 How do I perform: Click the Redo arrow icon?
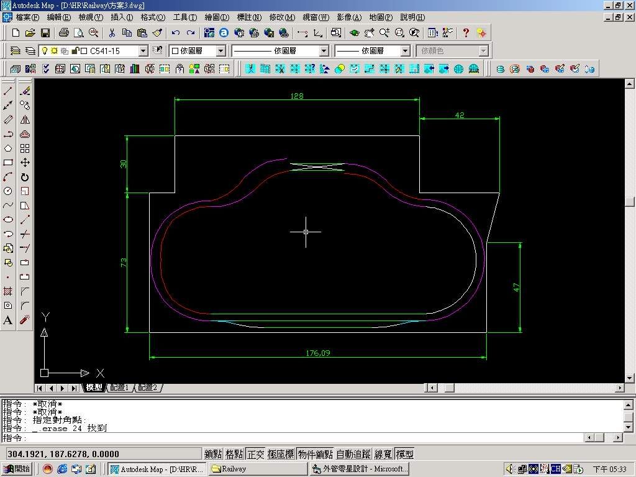click(x=191, y=33)
